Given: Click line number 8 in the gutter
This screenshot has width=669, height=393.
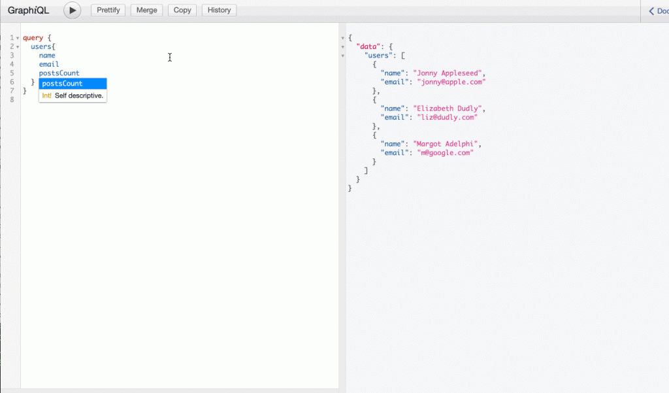Looking at the screenshot, I should [12, 99].
